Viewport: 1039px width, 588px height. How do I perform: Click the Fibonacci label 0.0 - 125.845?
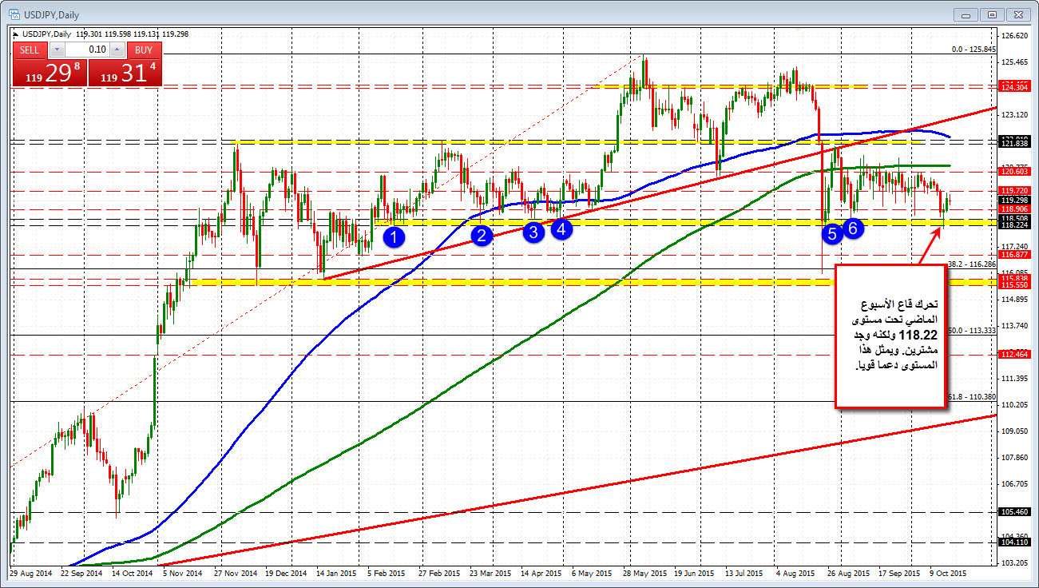974,50
